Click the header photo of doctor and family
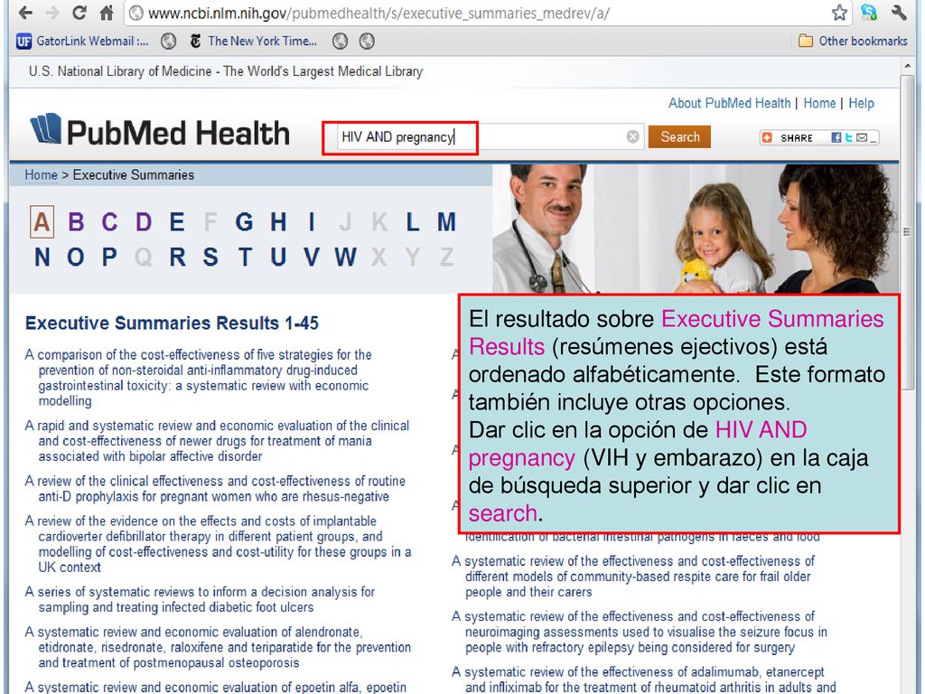This screenshot has height=694, width=925. tap(696, 229)
